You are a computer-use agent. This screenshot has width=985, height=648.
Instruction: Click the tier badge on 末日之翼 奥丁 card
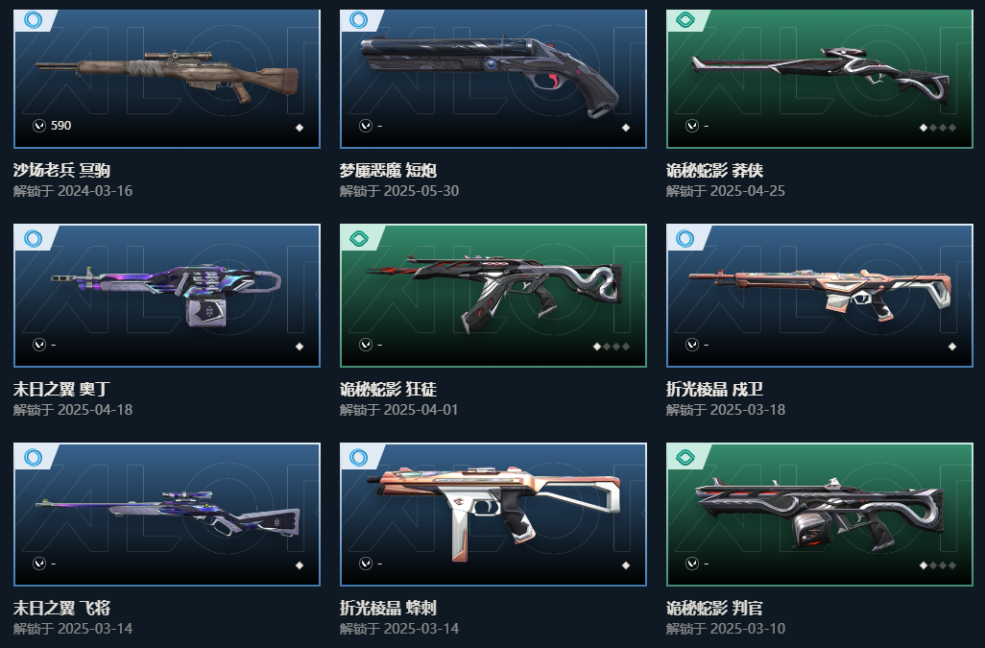coord(33,239)
